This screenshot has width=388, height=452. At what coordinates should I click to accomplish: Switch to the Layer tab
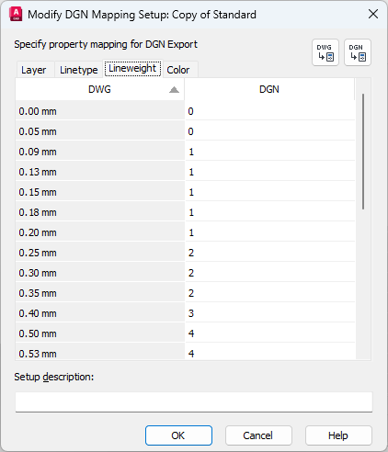33,70
